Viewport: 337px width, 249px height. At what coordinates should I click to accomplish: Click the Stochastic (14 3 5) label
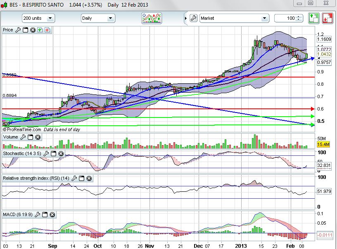22,153
